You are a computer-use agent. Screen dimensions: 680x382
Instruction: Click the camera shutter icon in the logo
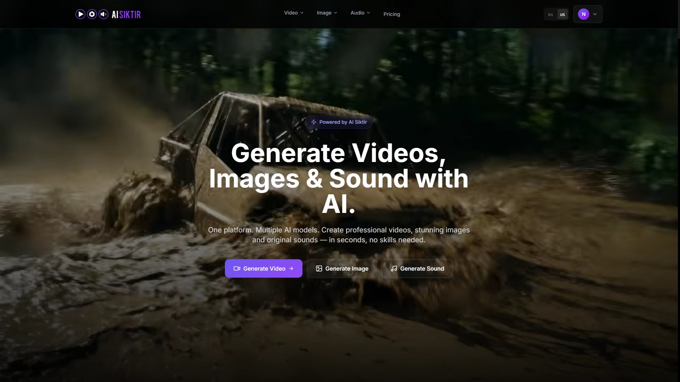click(x=92, y=14)
